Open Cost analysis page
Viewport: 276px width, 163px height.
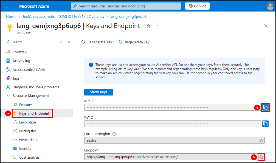coord(29,157)
